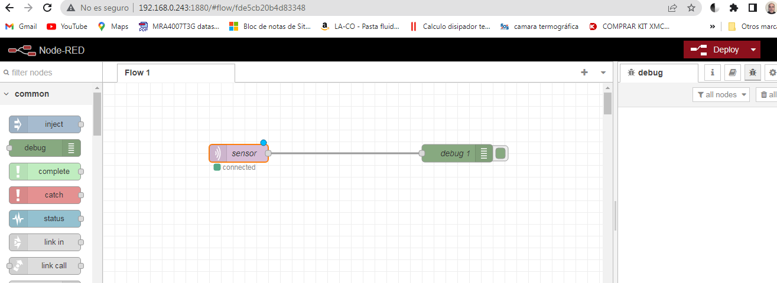Open the flow list dropdown arrow
This screenshot has height=283, width=777.
tap(603, 73)
